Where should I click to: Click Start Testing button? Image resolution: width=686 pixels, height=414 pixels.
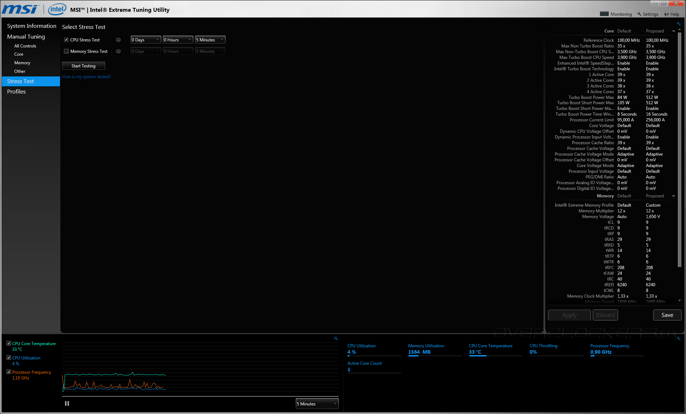point(83,66)
